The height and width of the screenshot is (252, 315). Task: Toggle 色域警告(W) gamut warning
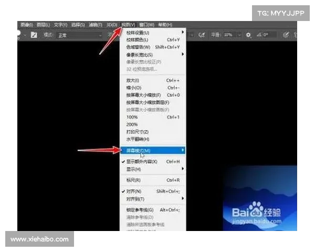(153, 47)
